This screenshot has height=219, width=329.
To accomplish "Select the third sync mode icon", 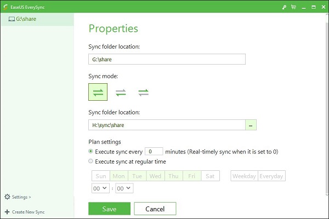I will (143, 93).
